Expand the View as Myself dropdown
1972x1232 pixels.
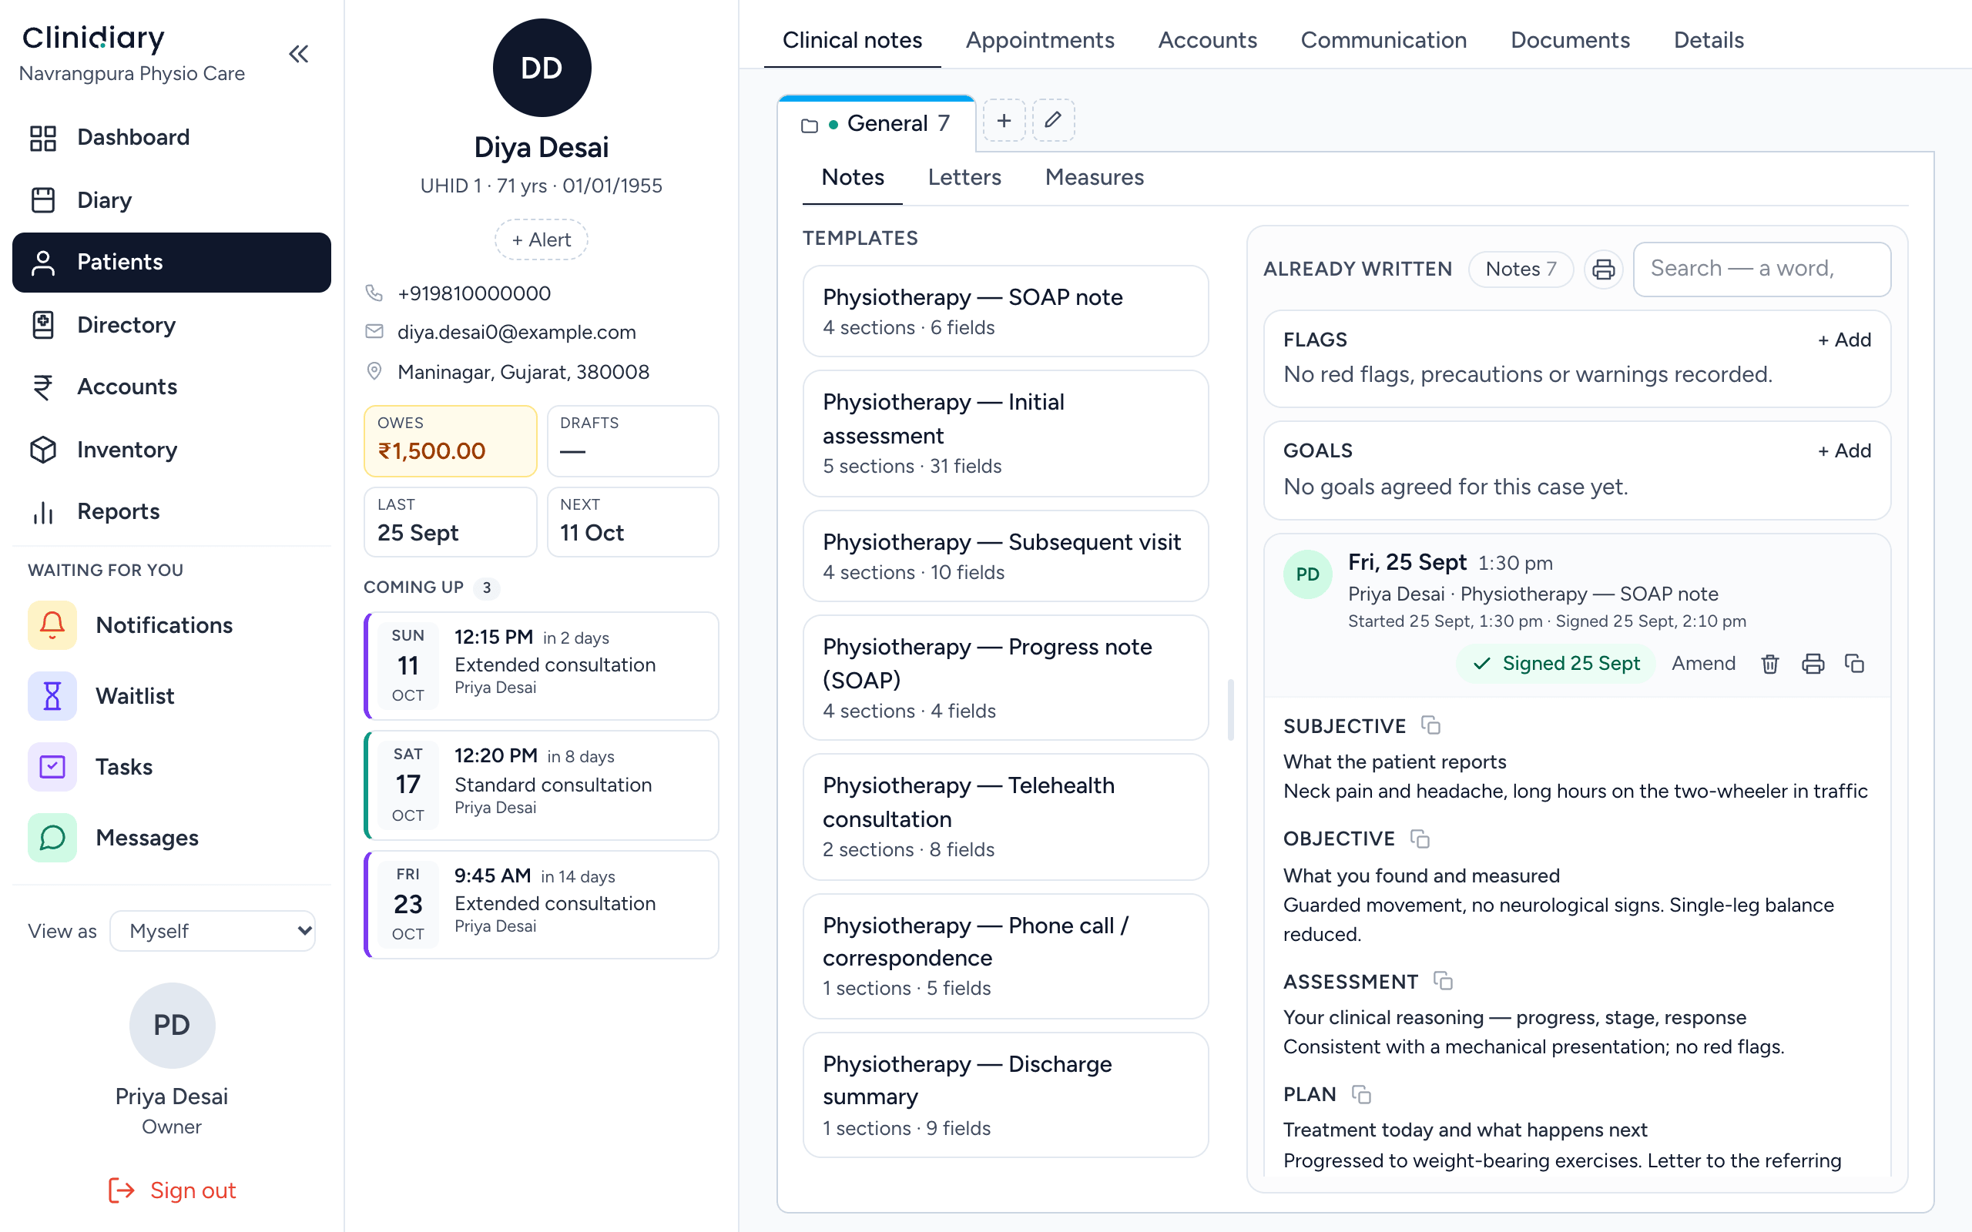(x=213, y=930)
